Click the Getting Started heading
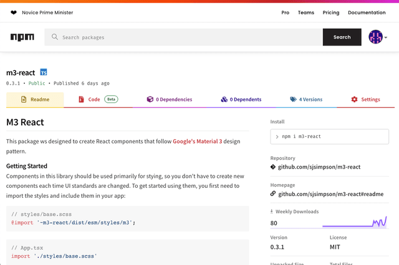Image resolution: width=399 pixels, height=265 pixels. tap(27, 166)
